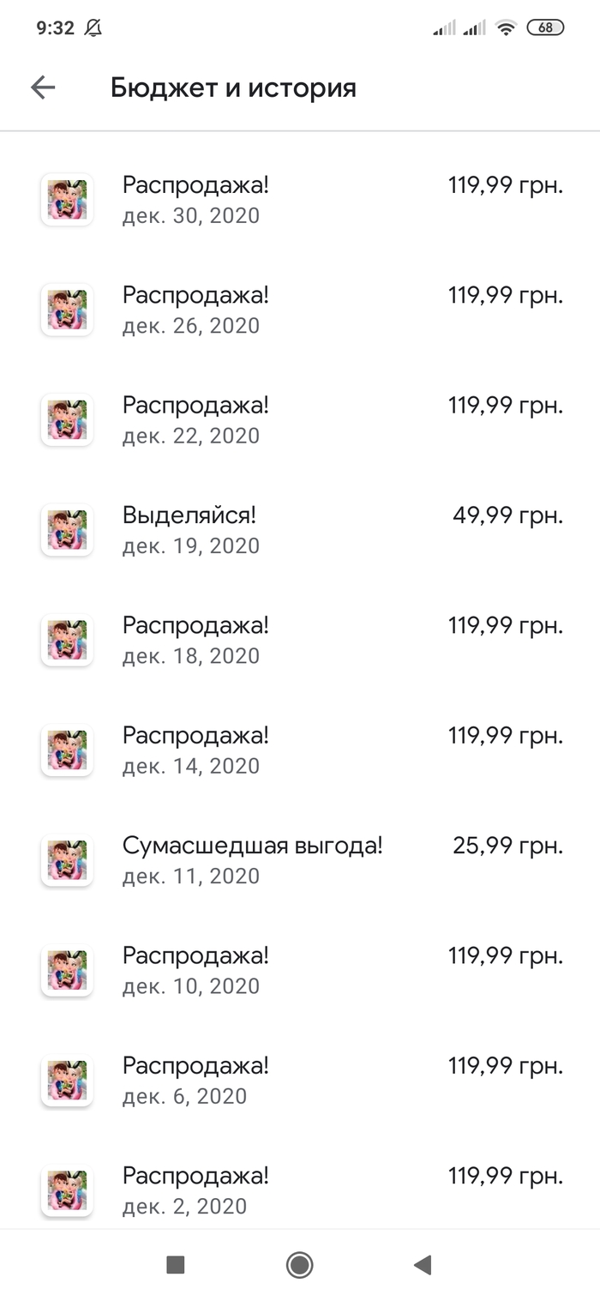600x1301 pixels.
Task: Tap the battery indicator in status bar
Action: (x=545, y=27)
